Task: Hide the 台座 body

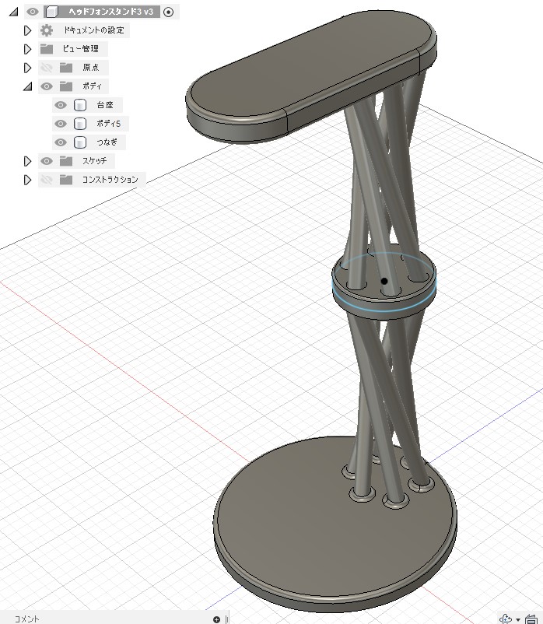Action: 61,105
